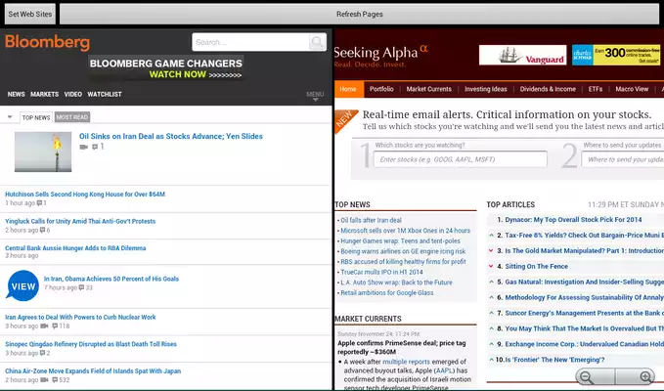Collapse the Top News section arrow
Screen dimensions: 664x391
pyautogui.click(x=10, y=117)
